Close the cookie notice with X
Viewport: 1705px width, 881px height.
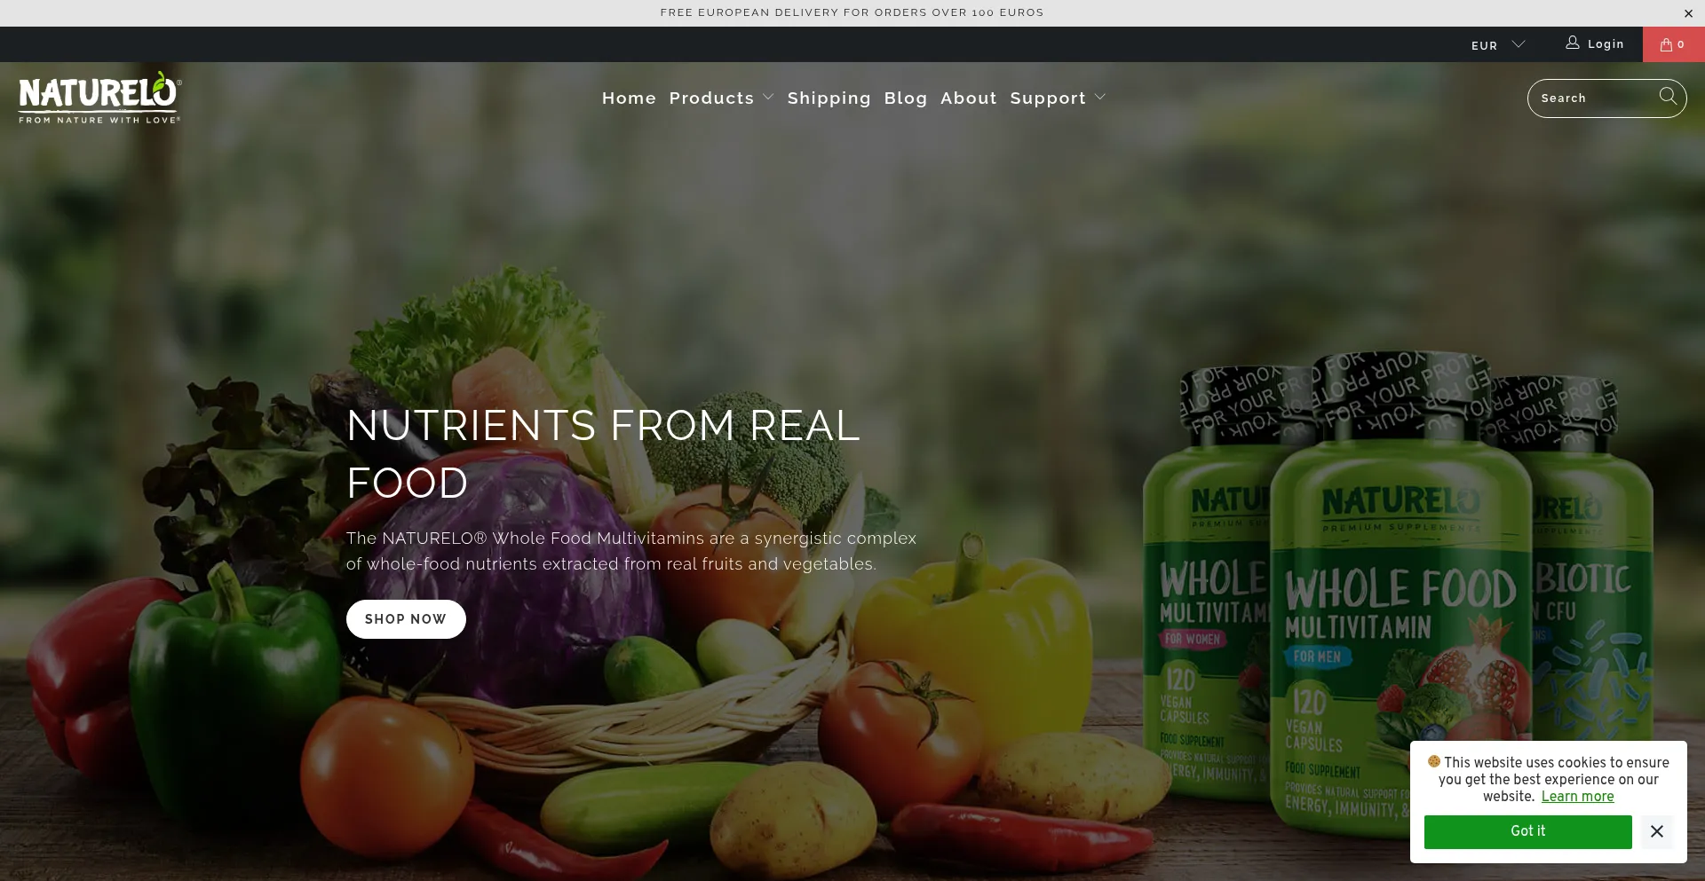1657,831
